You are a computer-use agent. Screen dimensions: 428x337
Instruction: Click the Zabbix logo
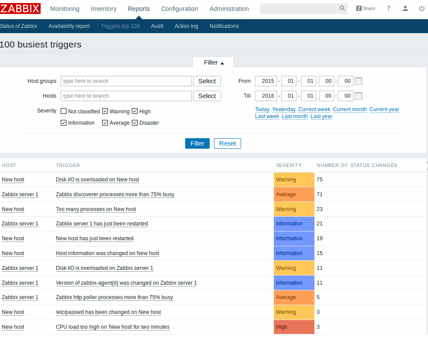tap(21, 8)
